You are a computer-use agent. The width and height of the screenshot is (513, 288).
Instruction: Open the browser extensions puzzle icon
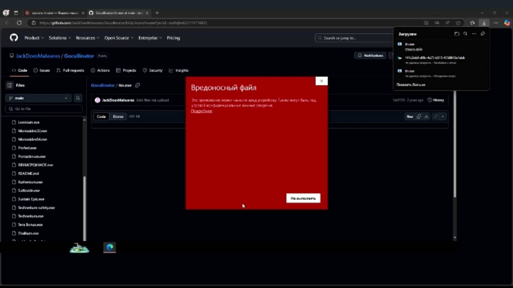point(472,23)
